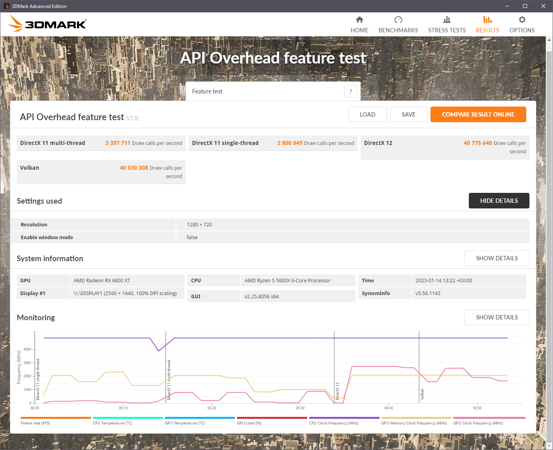
Task: Load a saved result with LOAD
Action: pos(367,115)
